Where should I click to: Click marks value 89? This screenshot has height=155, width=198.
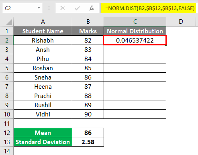point(88,105)
